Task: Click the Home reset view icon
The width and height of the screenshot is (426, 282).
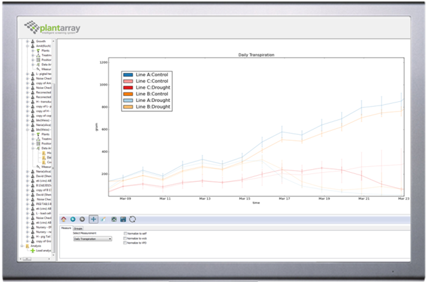Action: 64,219
